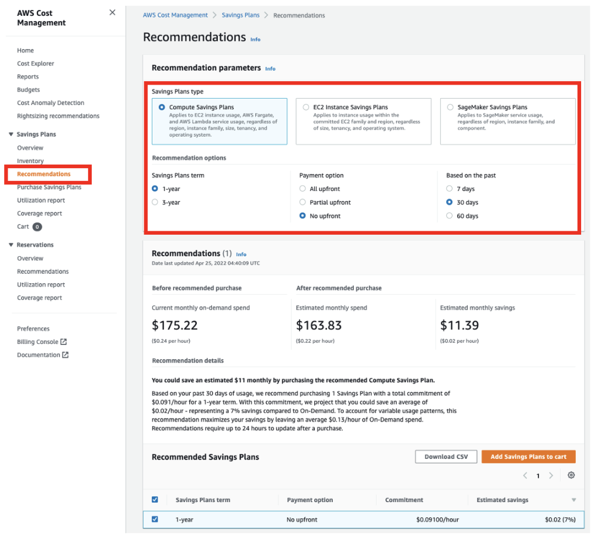Download CSV of recommended plans

click(x=446, y=457)
